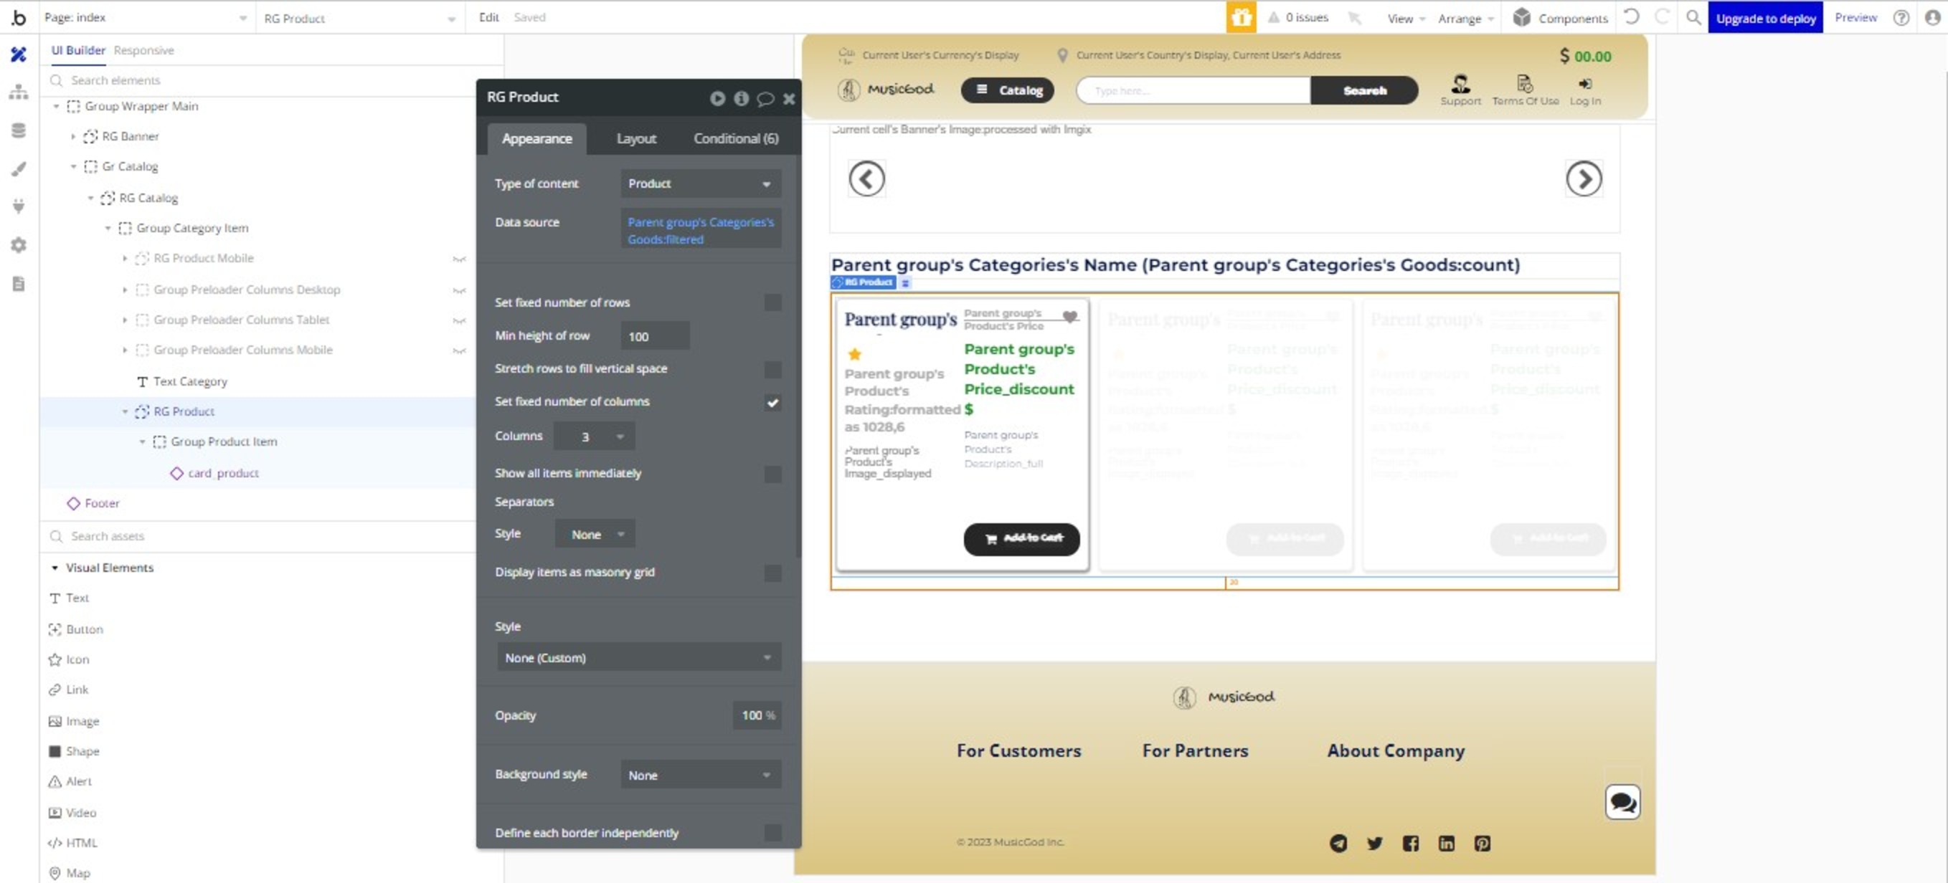
Task: Open the Workflow tab icon
Action: click(x=18, y=92)
